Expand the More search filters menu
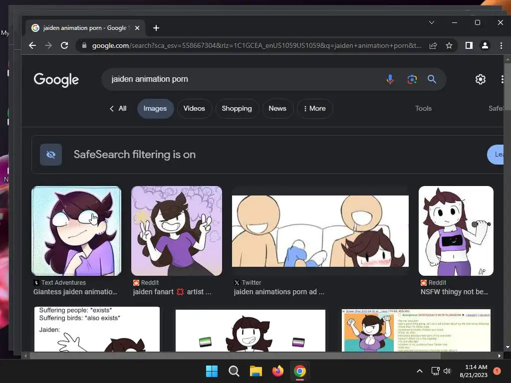This screenshot has width=511, height=383. click(315, 108)
